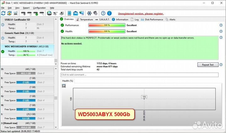Click the disk icon with a green check
The width and height of the screenshot is (226, 133).
(x=35, y=13)
